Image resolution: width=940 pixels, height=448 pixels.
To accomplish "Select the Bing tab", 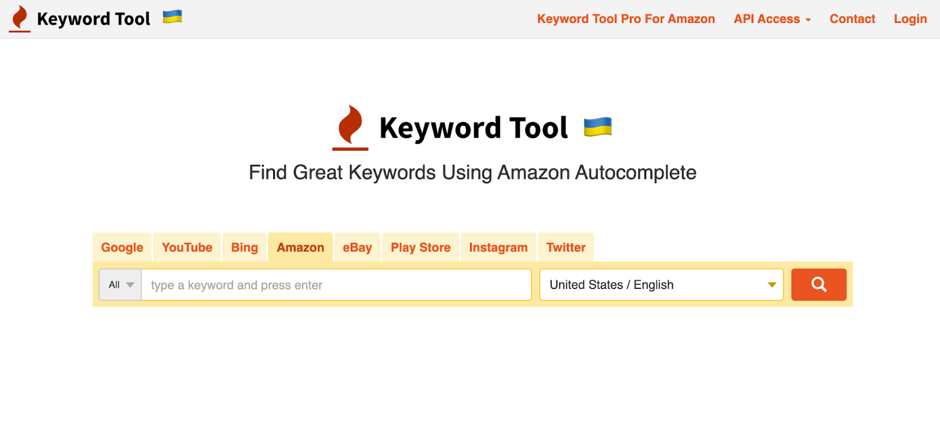I will pyautogui.click(x=244, y=247).
